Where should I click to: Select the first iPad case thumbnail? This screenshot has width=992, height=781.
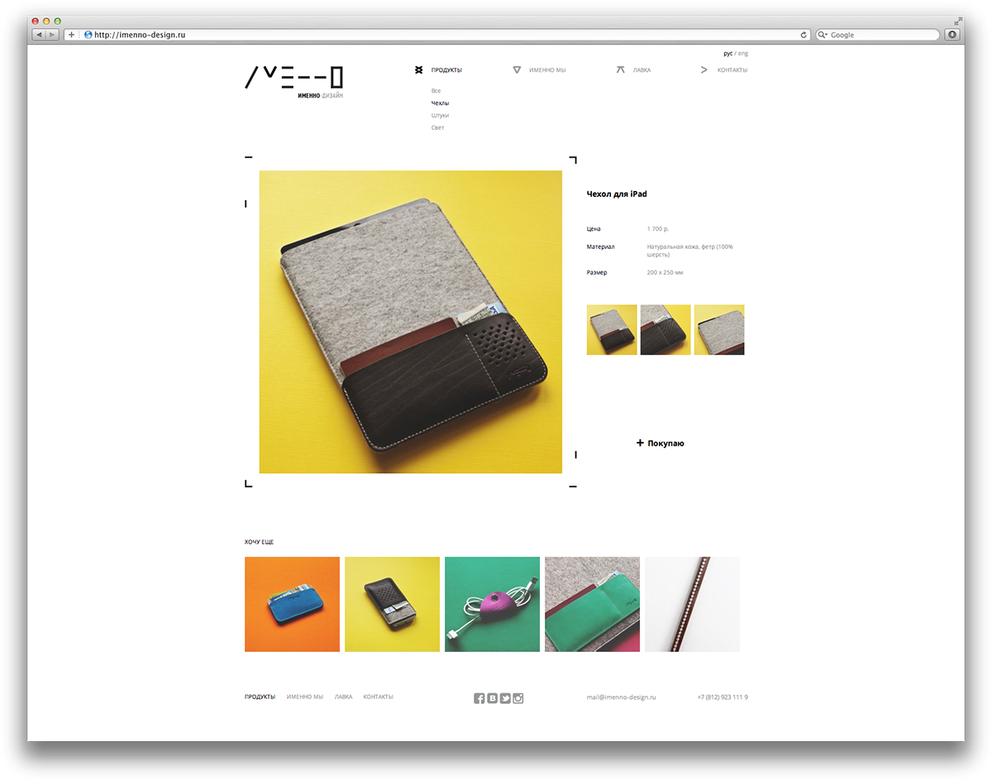[x=612, y=330]
